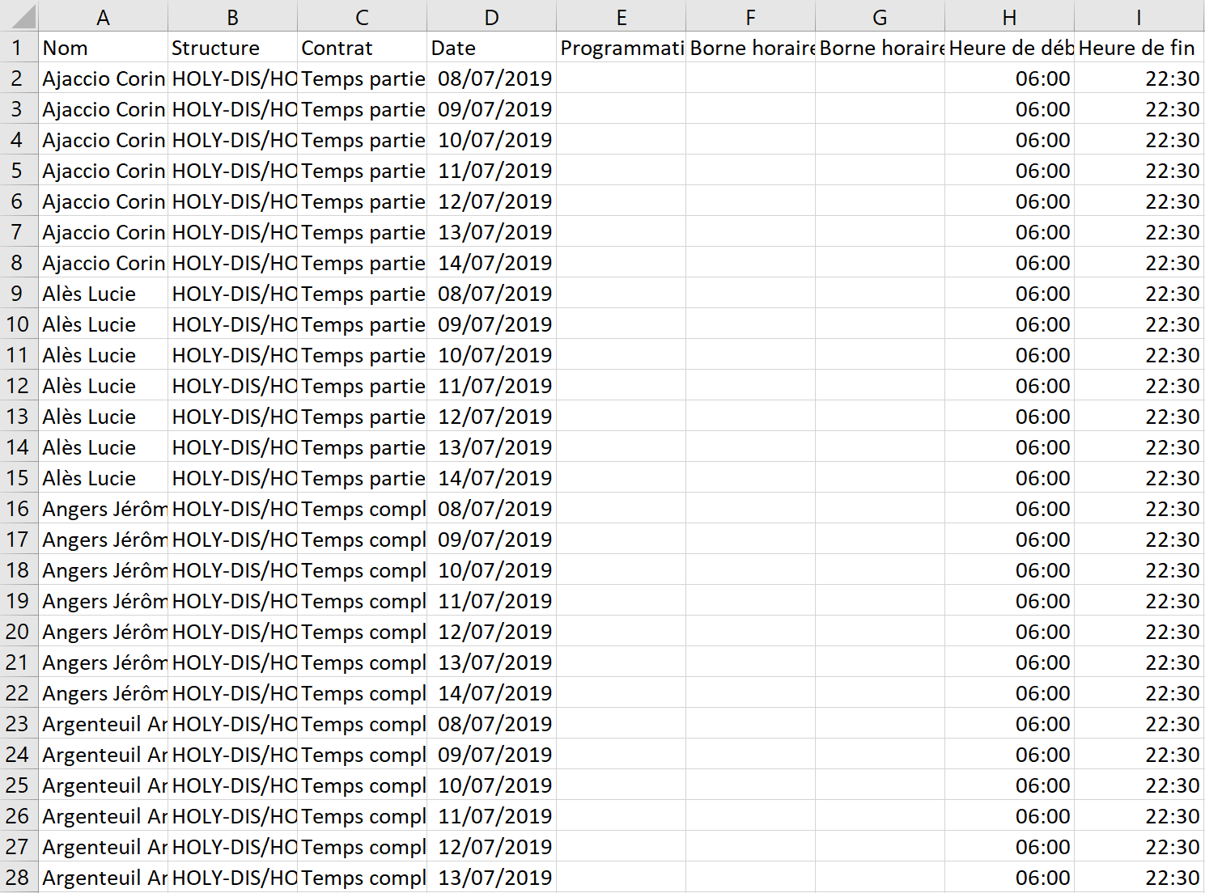Select column A header
The width and height of the screenshot is (1205, 893).
103,17
